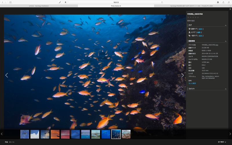The width and height of the screenshot is (232, 145).
Task: Click the image size value 21236 KB
Action: (205, 48)
